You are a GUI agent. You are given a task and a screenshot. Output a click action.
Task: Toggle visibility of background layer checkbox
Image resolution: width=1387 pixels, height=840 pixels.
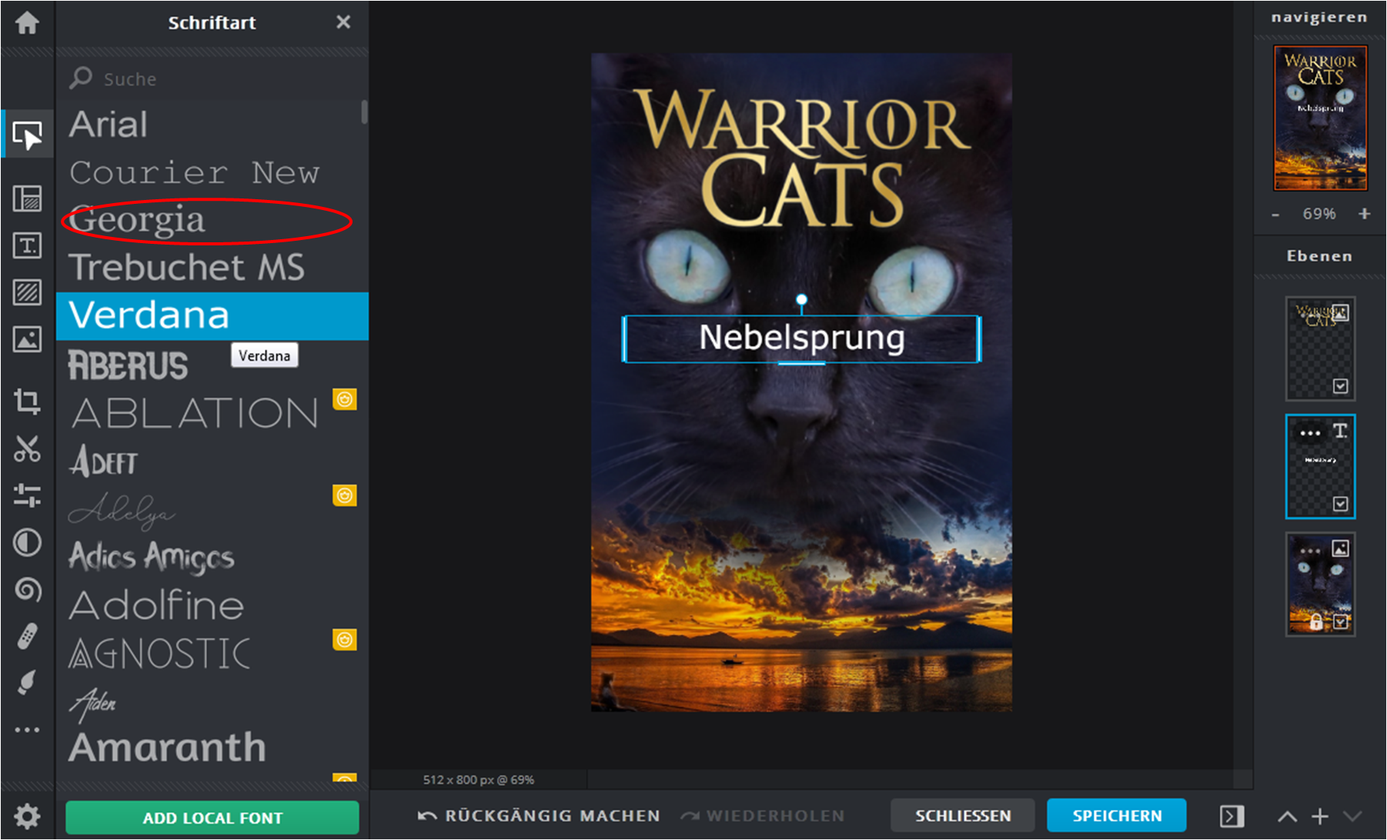(x=1341, y=622)
